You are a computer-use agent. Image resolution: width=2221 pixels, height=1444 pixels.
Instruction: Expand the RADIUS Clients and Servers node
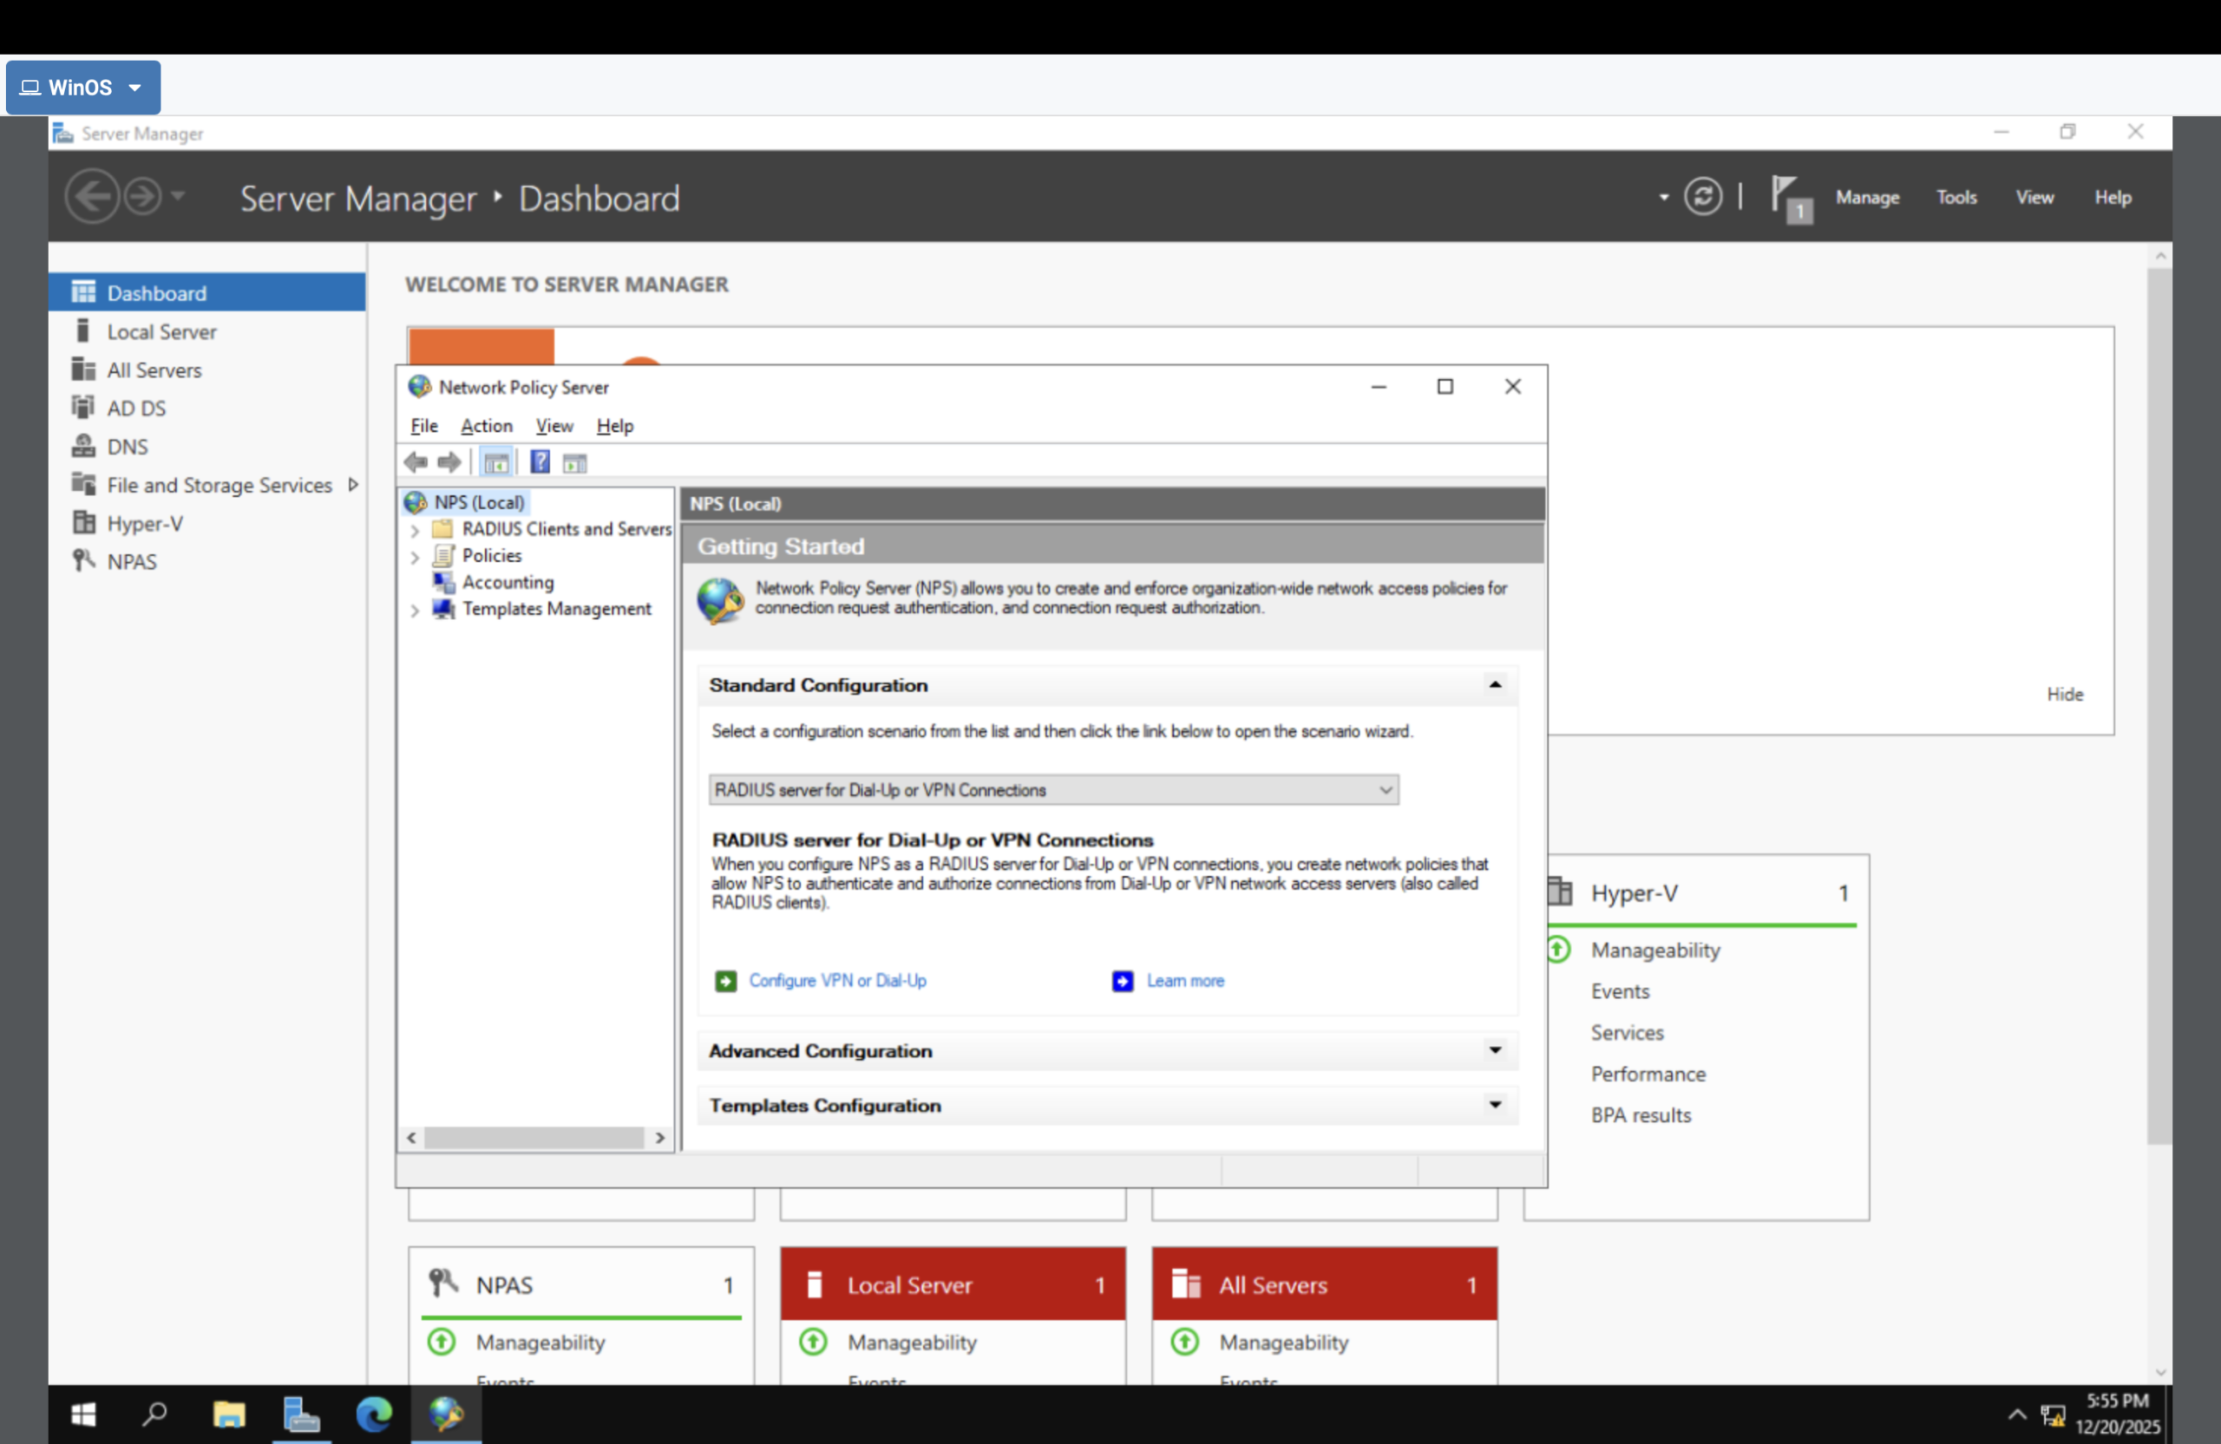(415, 530)
